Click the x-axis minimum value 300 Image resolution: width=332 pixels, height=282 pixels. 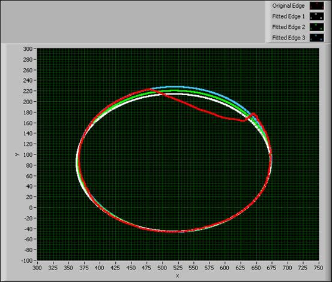point(37,268)
